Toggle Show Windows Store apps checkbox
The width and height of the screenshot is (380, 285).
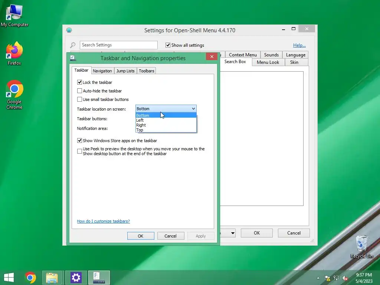[79, 141]
